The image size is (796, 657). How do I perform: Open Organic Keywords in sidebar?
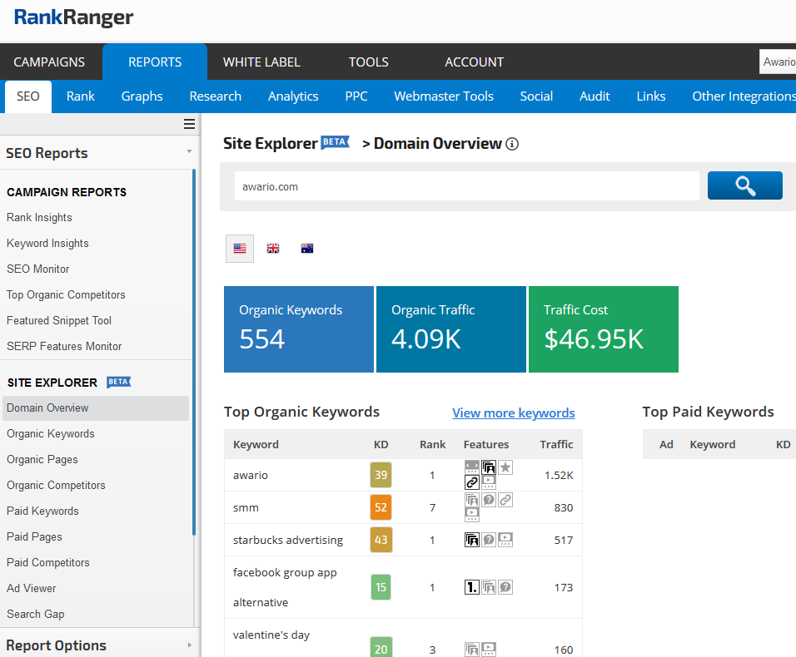(x=51, y=434)
